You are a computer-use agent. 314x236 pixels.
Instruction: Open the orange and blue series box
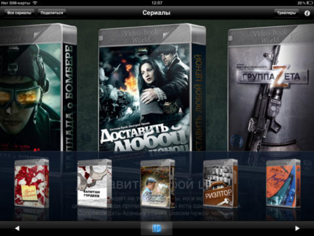tap(283, 183)
